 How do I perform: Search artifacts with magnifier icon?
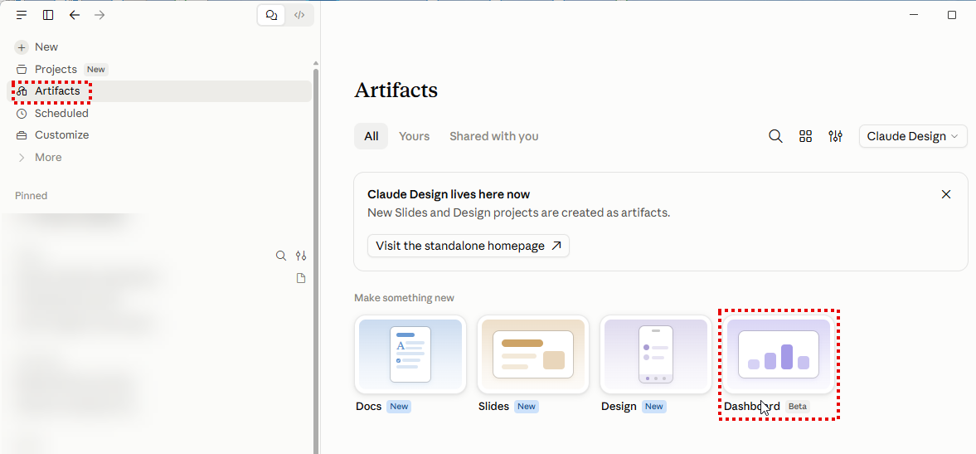coord(775,136)
